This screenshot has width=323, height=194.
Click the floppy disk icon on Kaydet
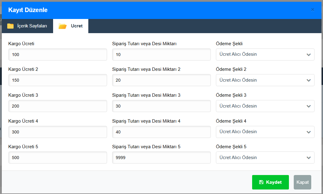[x=261, y=182]
